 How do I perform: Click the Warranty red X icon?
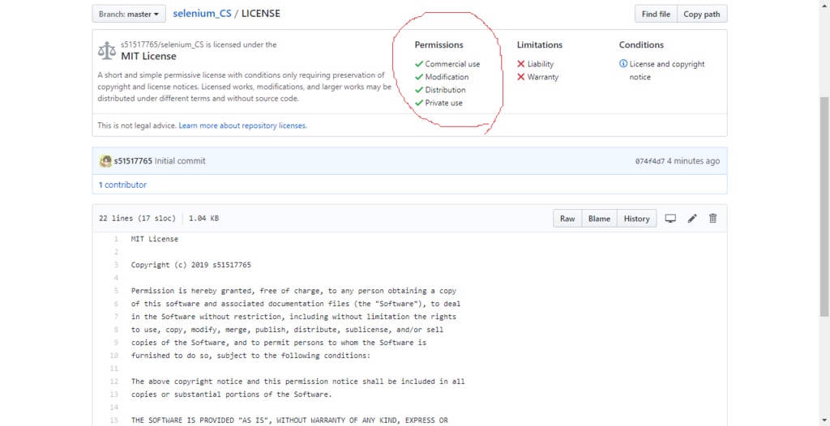(521, 77)
